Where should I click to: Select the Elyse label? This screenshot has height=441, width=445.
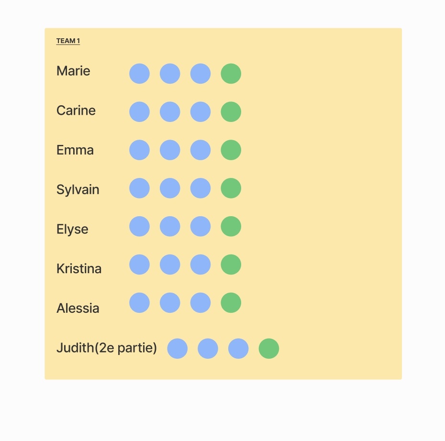[x=72, y=229]
